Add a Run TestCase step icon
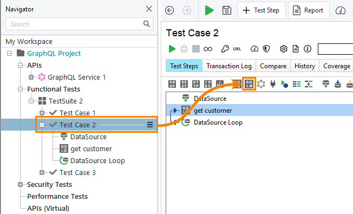The image size is (353, 214). [285, 84]
